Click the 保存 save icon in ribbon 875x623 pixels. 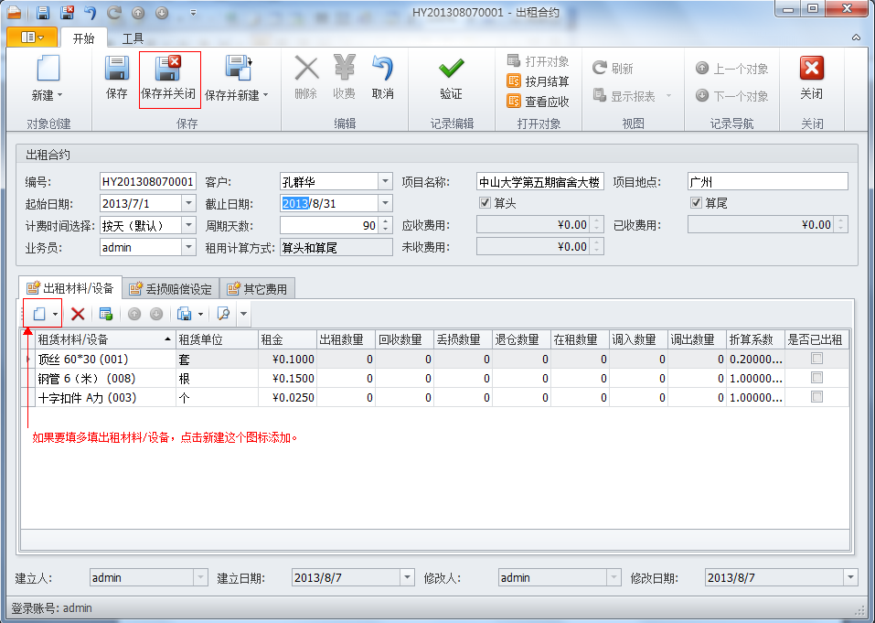click(x=117, y=69)
